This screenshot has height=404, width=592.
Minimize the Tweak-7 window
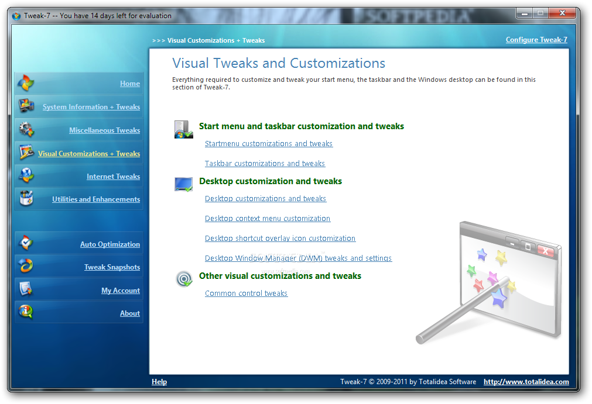pos(525,13)
